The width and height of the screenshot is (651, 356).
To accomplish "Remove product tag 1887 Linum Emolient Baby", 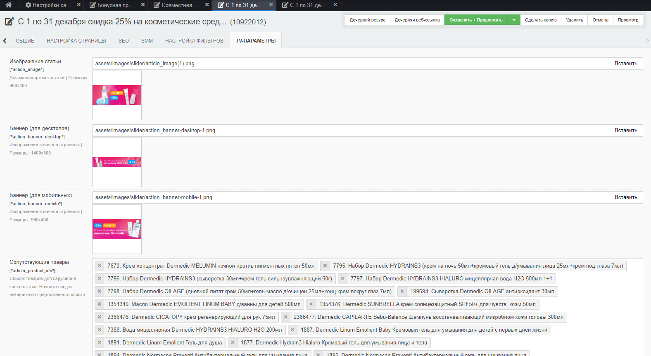I will (292, 330).
